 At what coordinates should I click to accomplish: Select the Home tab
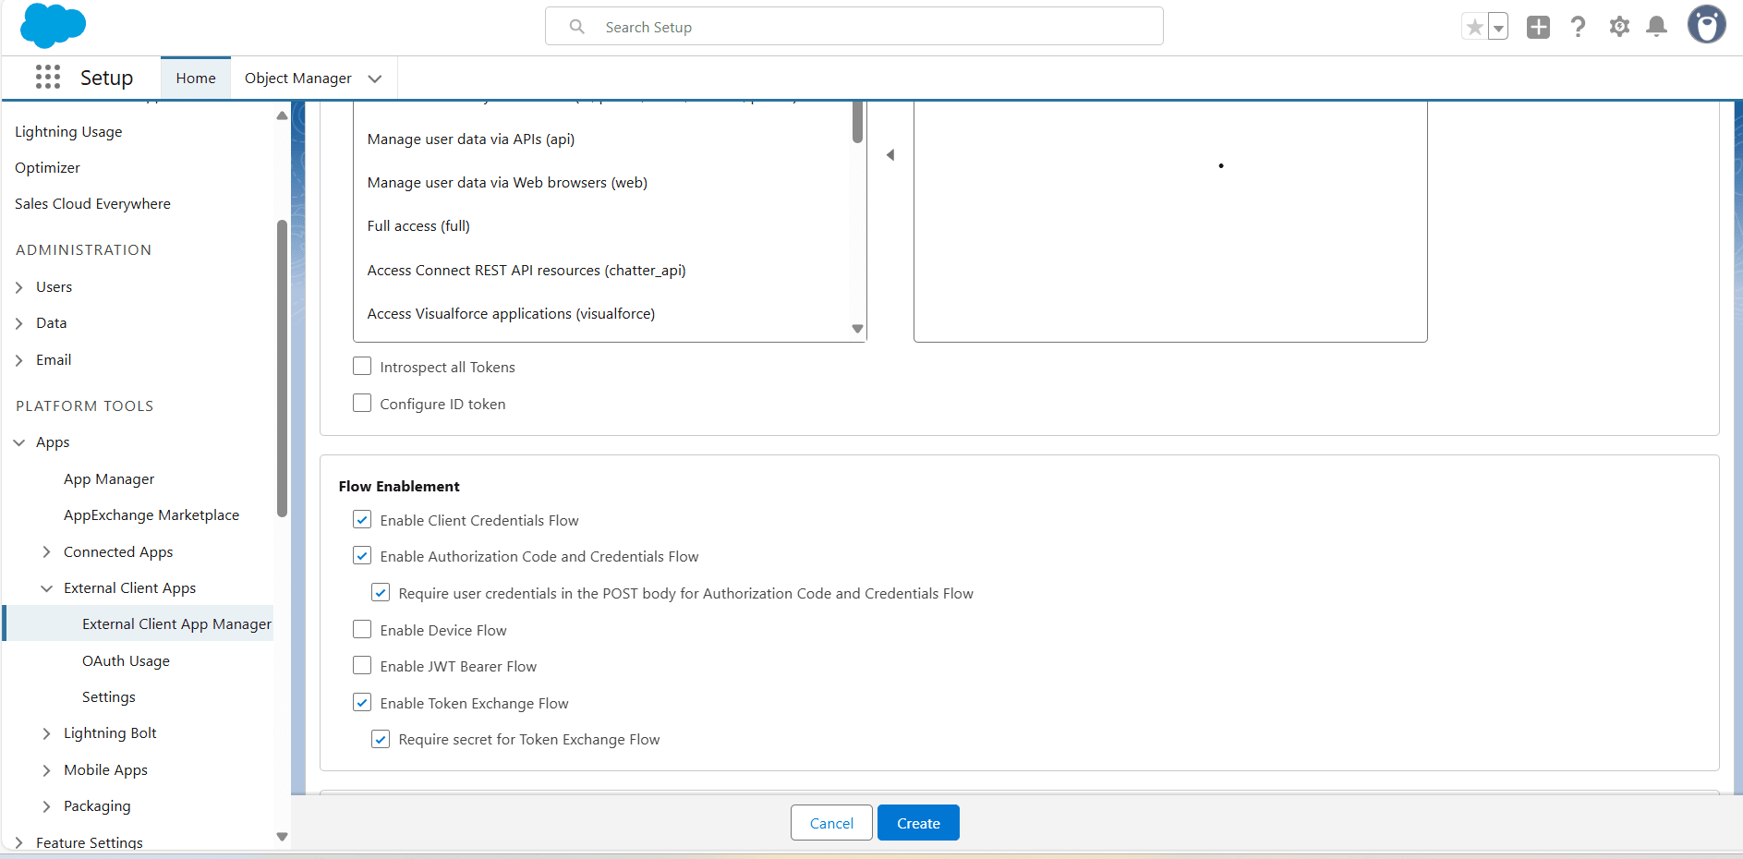(196, 79)
